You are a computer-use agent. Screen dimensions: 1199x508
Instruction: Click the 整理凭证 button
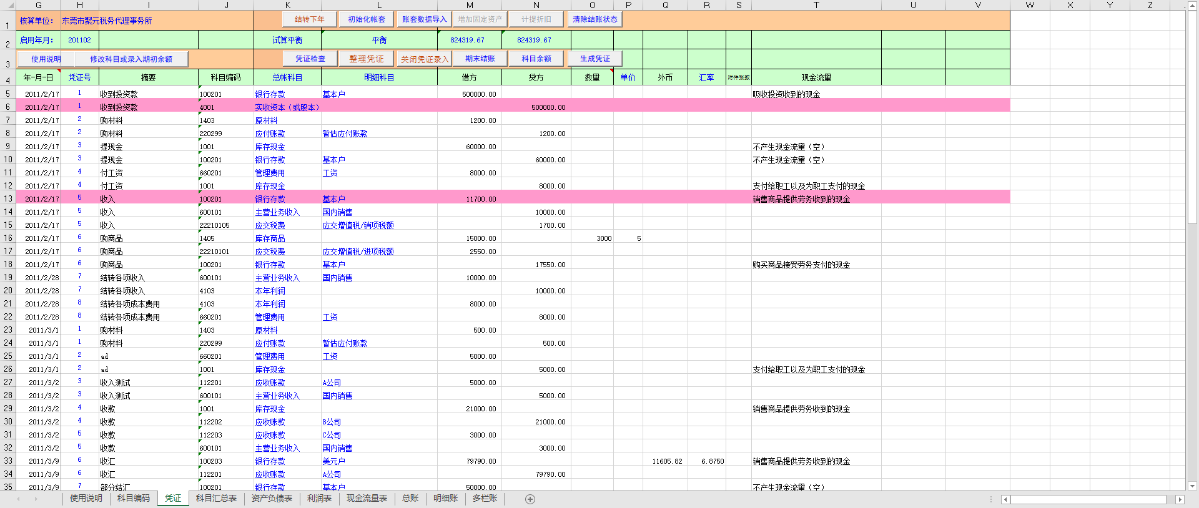point(367,59)
